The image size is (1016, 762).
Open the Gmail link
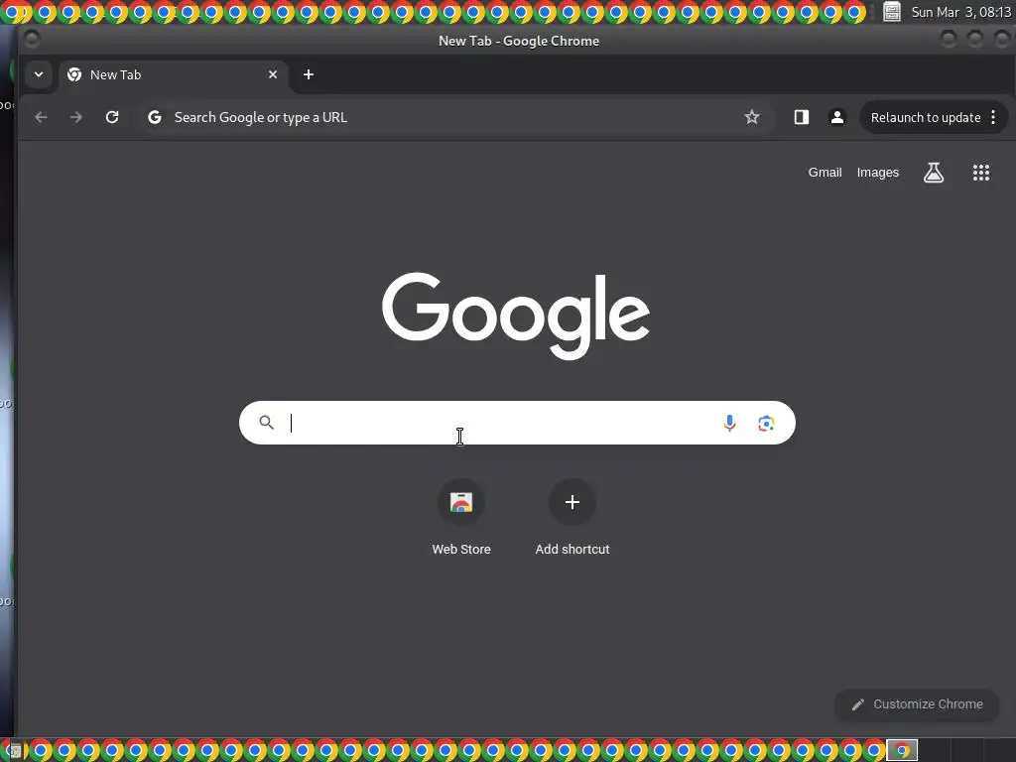point(825,173)
